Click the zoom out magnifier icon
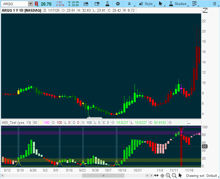Screen dimensions: 220x179 coord(174,176)
